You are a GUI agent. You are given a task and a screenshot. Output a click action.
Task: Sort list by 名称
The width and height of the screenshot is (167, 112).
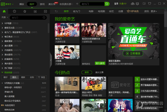32,77
